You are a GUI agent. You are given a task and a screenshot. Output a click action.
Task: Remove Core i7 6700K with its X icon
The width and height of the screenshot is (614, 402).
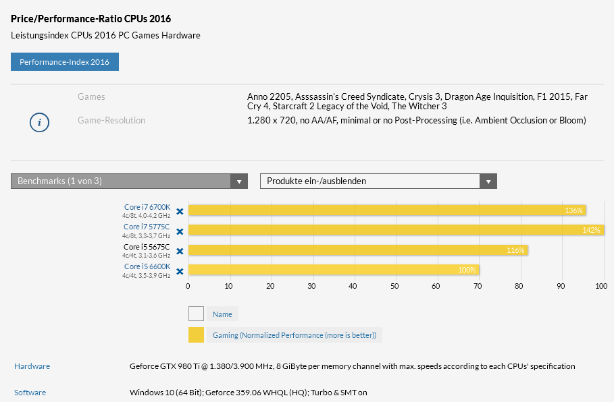[180, 212]
